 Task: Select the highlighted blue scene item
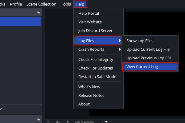21,22
